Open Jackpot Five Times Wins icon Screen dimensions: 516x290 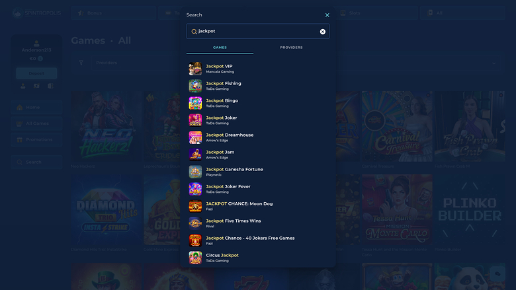coord(195,223)
